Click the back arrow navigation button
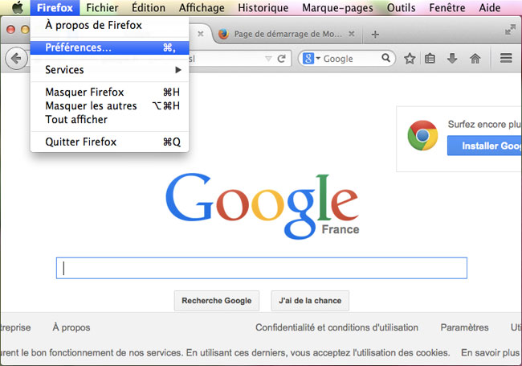 click(15, 59)
